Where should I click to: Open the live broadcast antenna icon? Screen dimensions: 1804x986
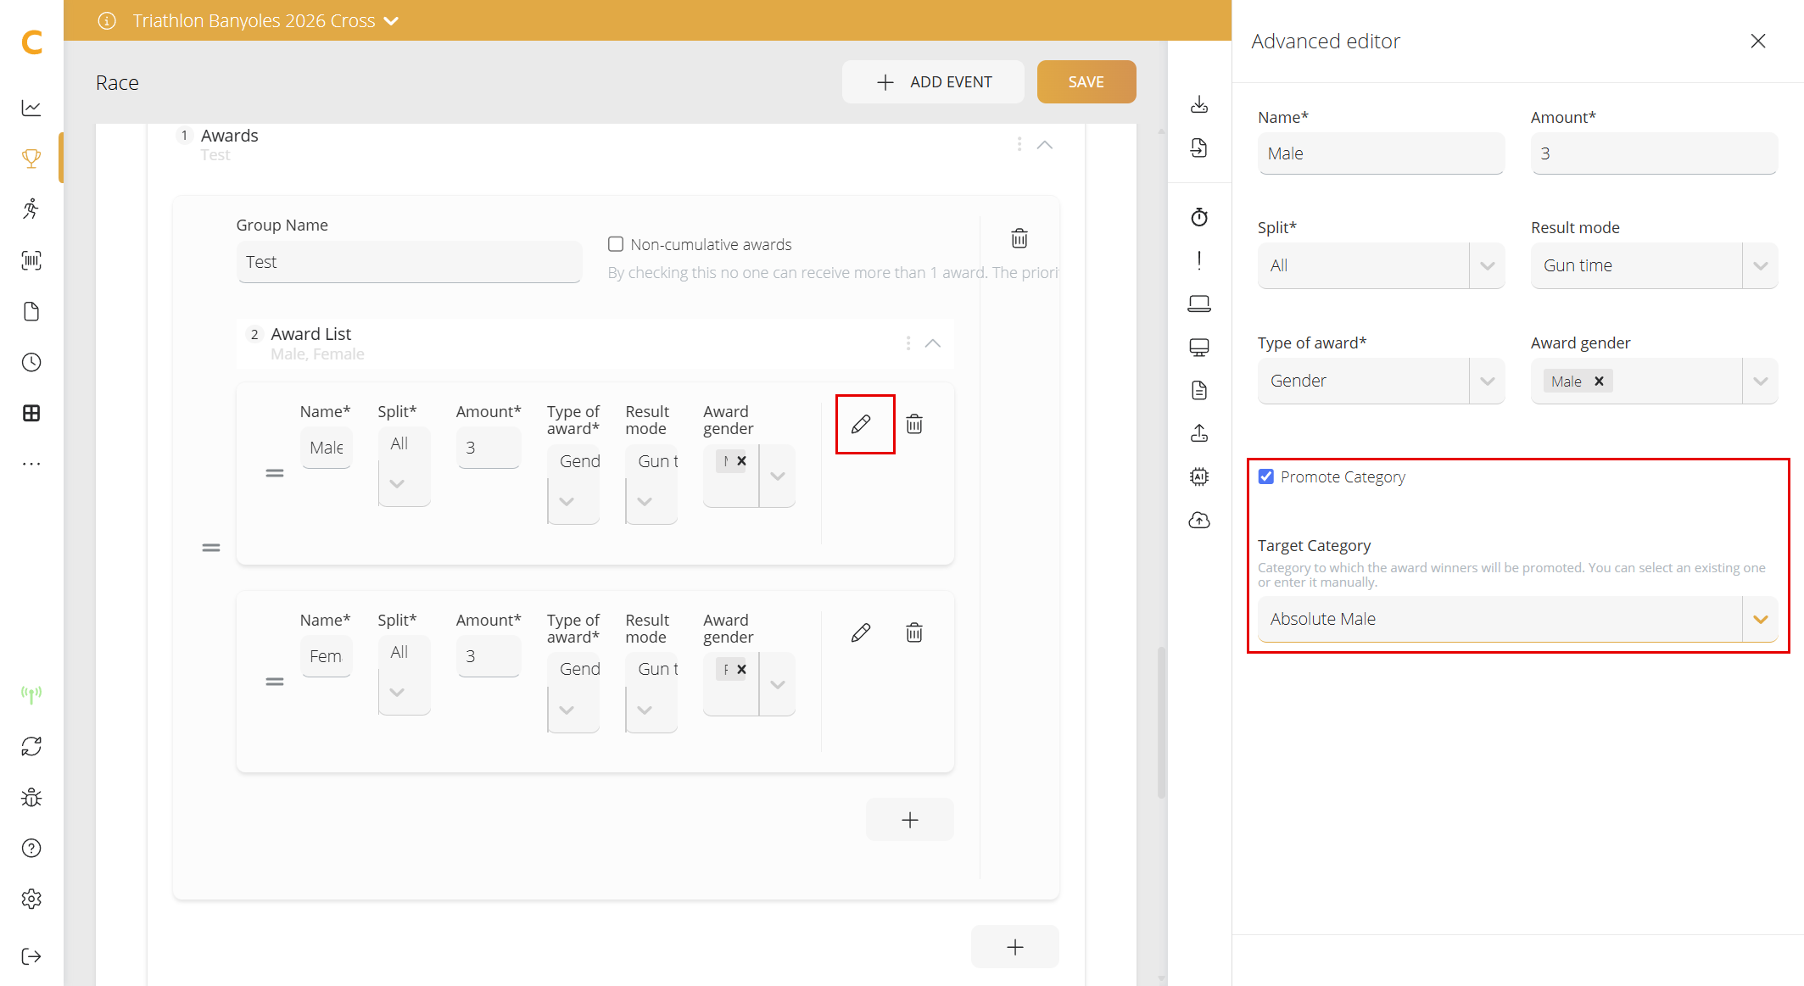[x=31, y=695]
